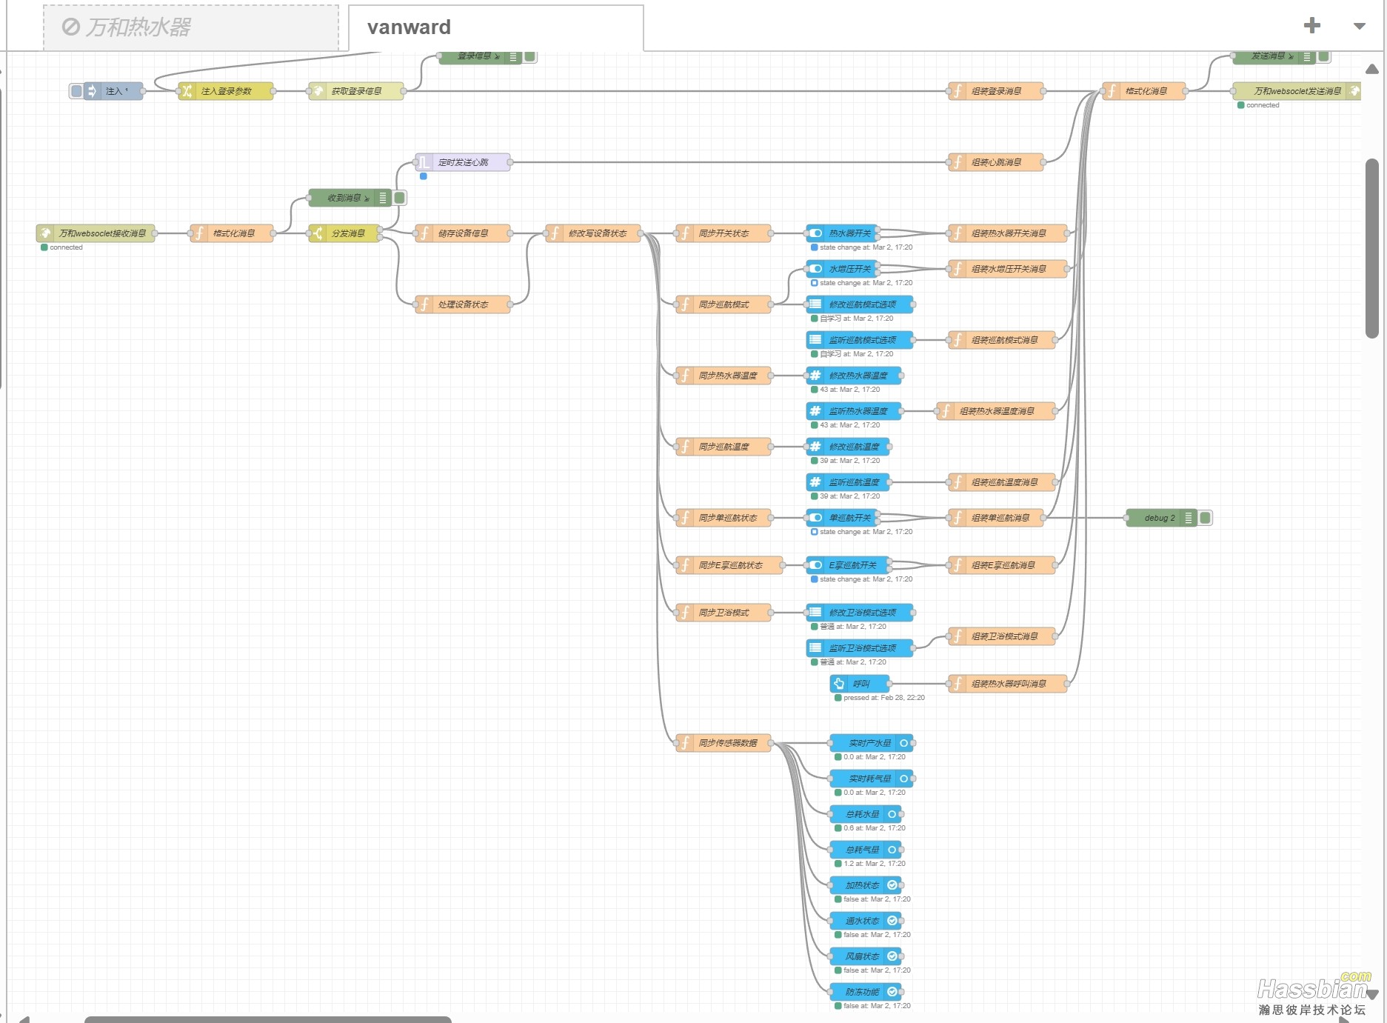Click the hash icon on 监听巡航温度 node
This screenshot has width=1387, height=1023.
815,482
